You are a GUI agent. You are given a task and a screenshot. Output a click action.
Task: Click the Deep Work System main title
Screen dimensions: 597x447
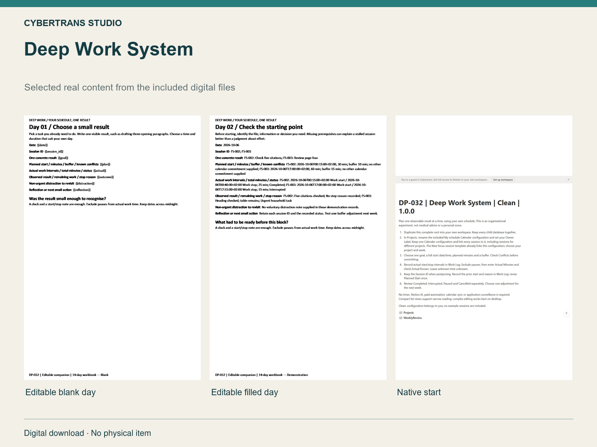[109, 49]
